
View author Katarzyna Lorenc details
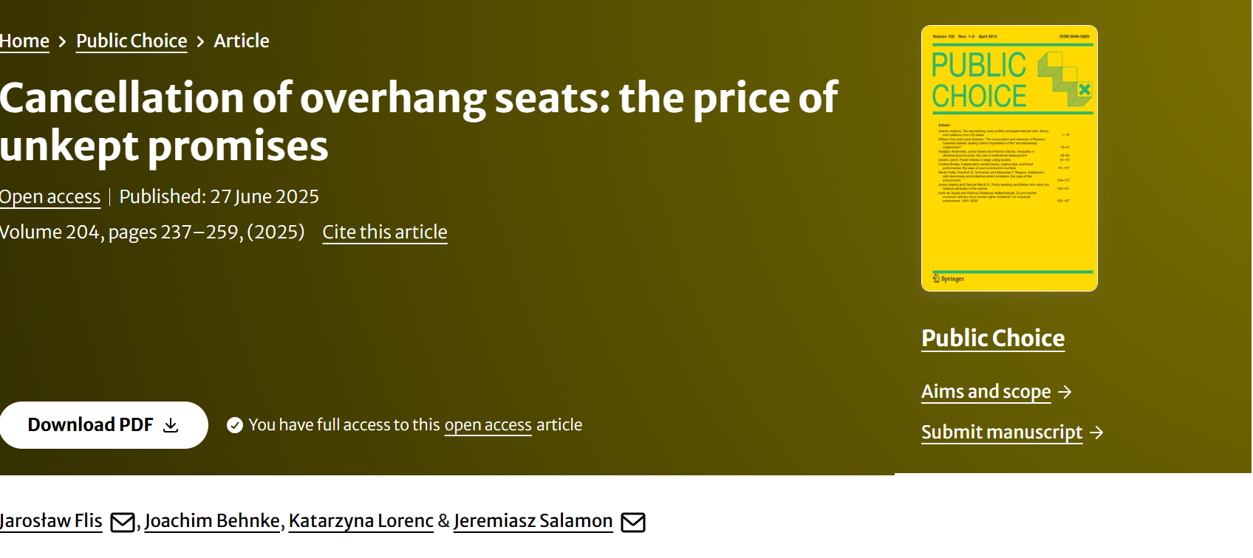tap(361, 521)
